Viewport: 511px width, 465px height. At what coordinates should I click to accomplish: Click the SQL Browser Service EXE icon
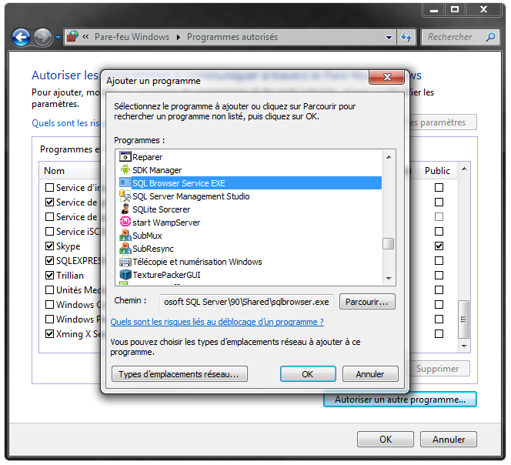(125, 183)
